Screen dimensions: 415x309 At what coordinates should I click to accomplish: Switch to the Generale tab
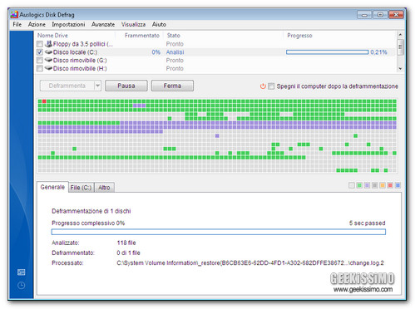tap(52, 187)
